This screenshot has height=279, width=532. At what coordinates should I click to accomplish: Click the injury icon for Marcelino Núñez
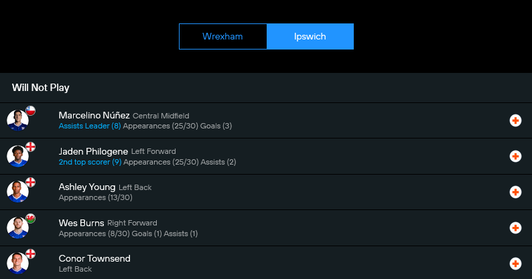click(x=515, y=120)
